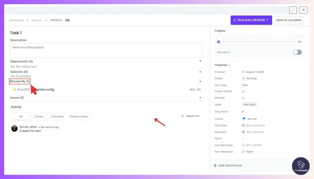Copy task link icon beside #TES6123

pyautogui.click(x=67, y=20)
